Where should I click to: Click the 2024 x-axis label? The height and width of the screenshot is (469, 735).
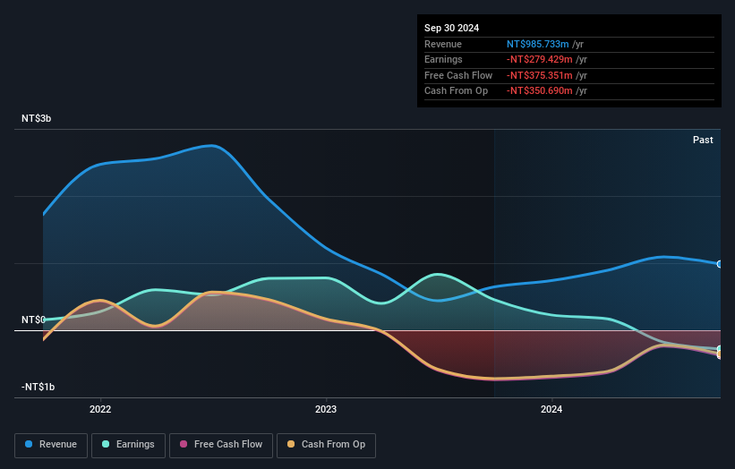click(551, 410)
